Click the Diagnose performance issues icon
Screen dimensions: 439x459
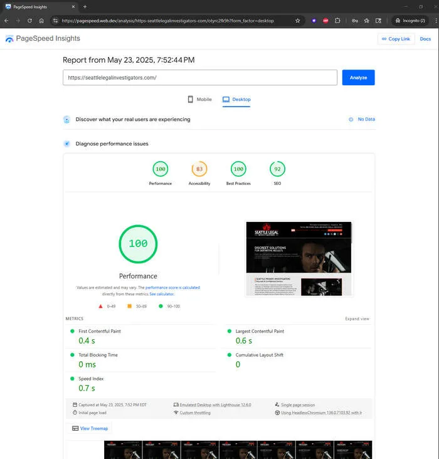coord(66,144)
